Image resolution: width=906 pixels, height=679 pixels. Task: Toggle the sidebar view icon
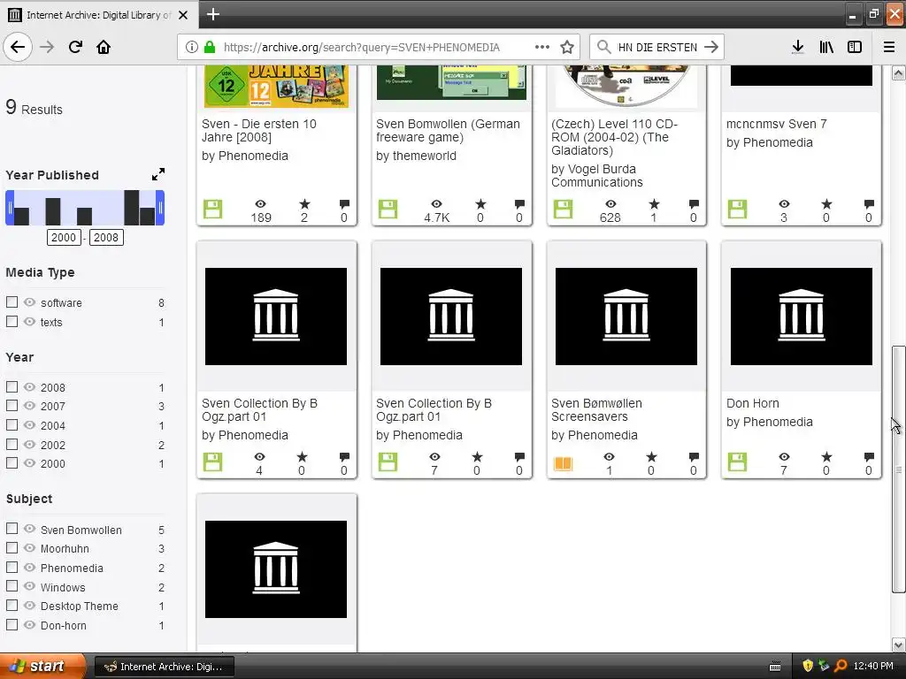855,47
